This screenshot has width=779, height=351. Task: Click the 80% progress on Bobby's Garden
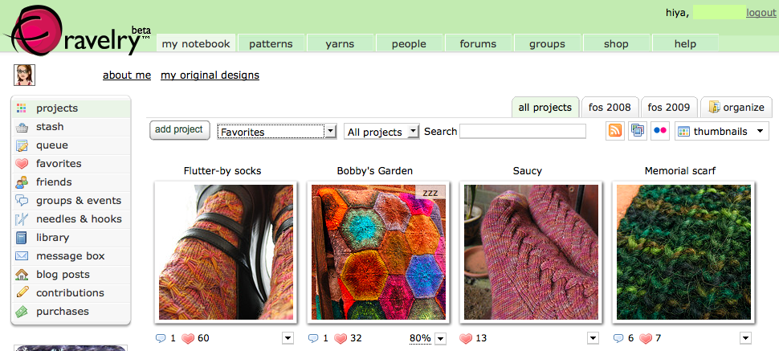[420, 339]
